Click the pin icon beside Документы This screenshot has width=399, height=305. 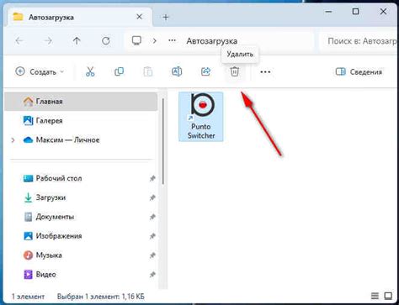point(152,217)
